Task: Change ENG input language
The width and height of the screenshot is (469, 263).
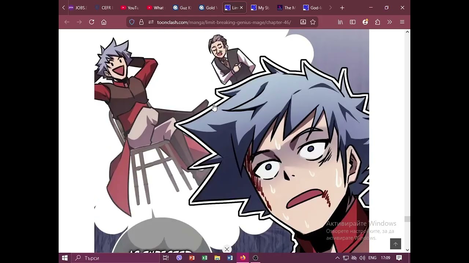Action: tap(372, 258)
